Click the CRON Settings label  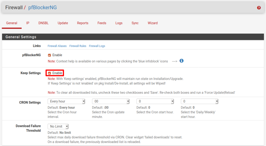(x=30, y=102)
